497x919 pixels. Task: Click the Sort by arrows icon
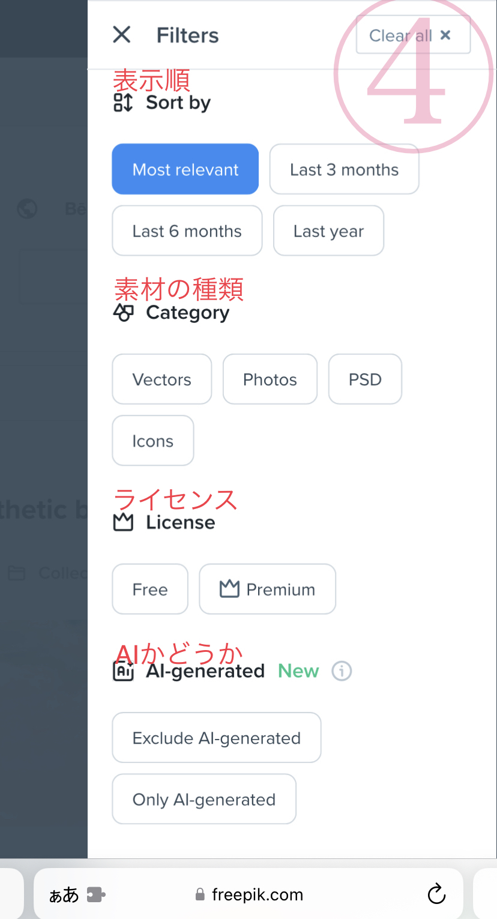123,103
